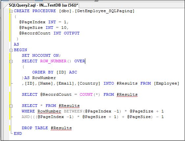Click the ORDER BY [ID] ASC line
The image size is (185, 141).
55,72
